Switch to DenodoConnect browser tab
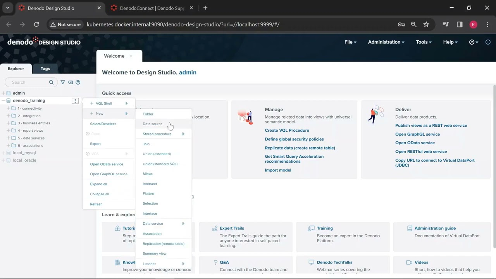The width and height of the screenshot is (496, 279). [x=152, y=8]
